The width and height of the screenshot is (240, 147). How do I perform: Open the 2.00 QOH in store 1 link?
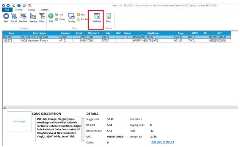point(163,142)
